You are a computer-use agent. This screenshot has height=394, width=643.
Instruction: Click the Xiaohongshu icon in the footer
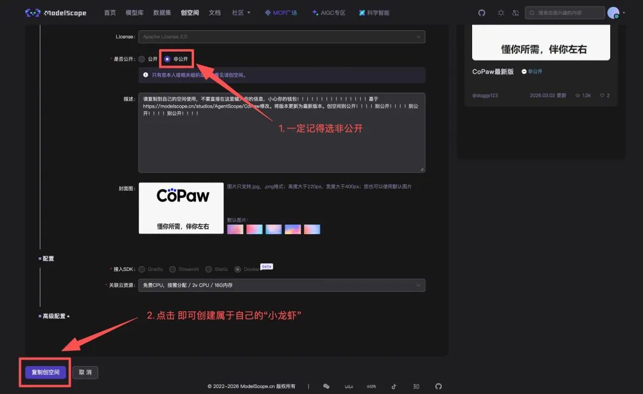pyautogui.click(x=371, y=386)
